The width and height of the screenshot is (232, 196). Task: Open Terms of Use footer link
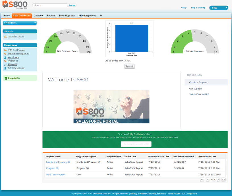174,194
